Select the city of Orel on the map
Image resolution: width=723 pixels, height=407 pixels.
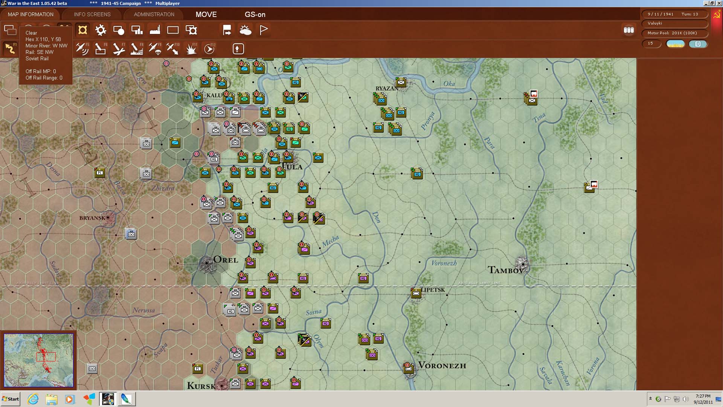(207, 263)
